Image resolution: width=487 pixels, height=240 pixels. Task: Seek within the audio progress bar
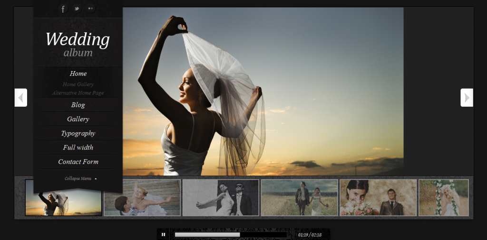(x=231, y=234)
